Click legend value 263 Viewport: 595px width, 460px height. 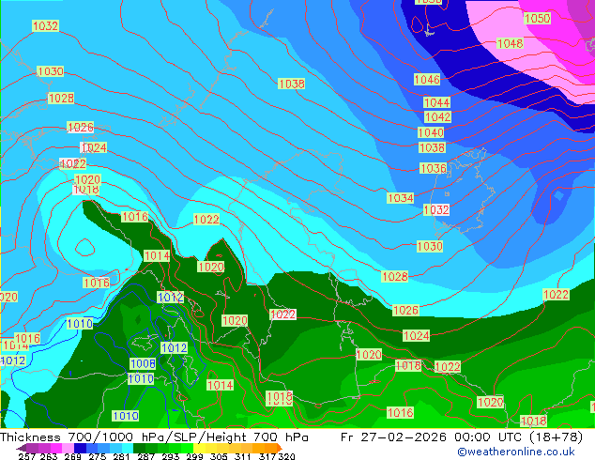click(x=49, y=456)
